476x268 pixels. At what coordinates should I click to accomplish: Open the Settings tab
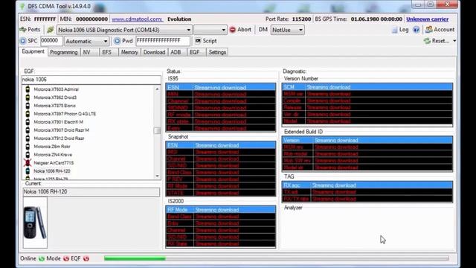(x=217, y=52)
